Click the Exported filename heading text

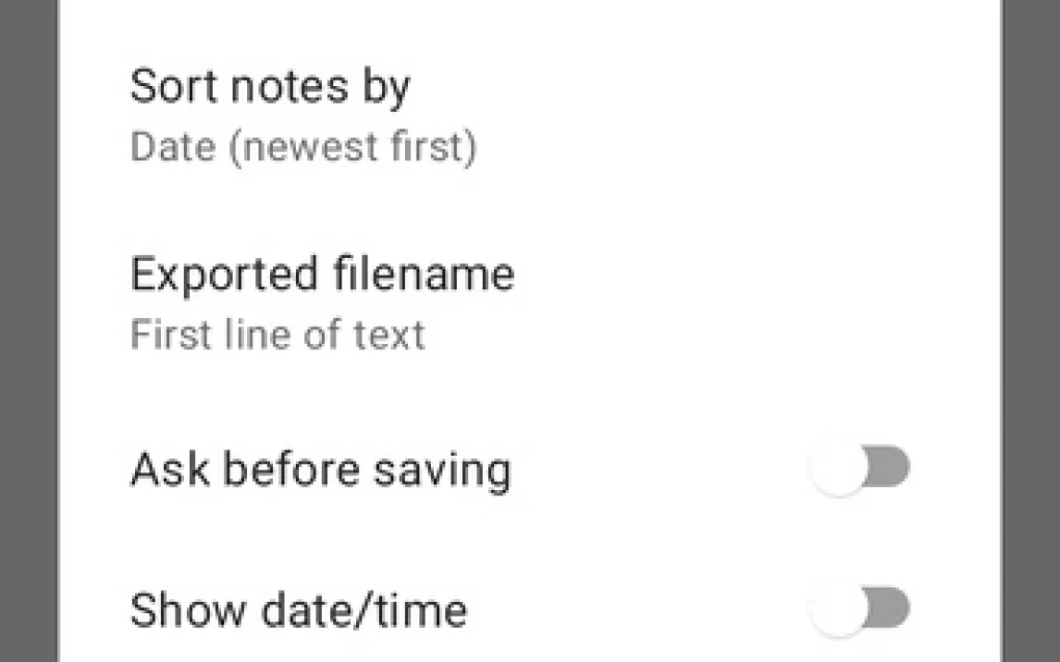pos(322,275)
